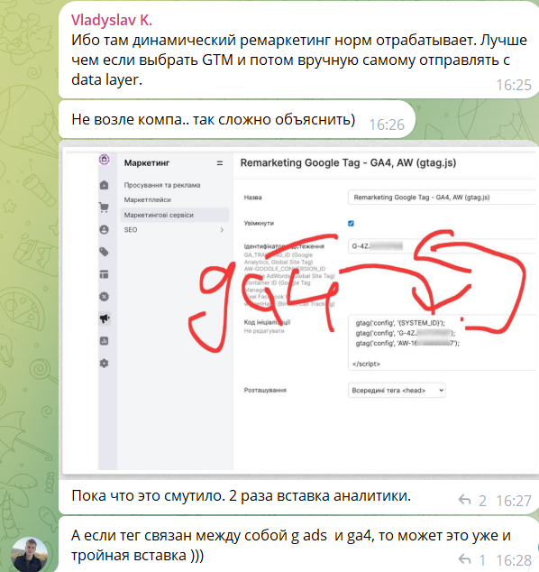Click the Код ініціалізації label

[x=267, y=322]
